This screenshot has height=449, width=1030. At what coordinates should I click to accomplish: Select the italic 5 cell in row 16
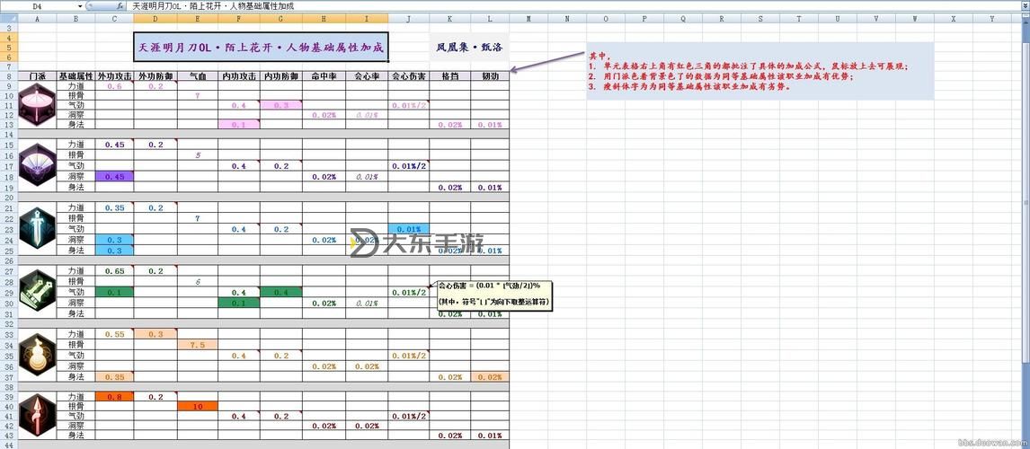point(198,155)
